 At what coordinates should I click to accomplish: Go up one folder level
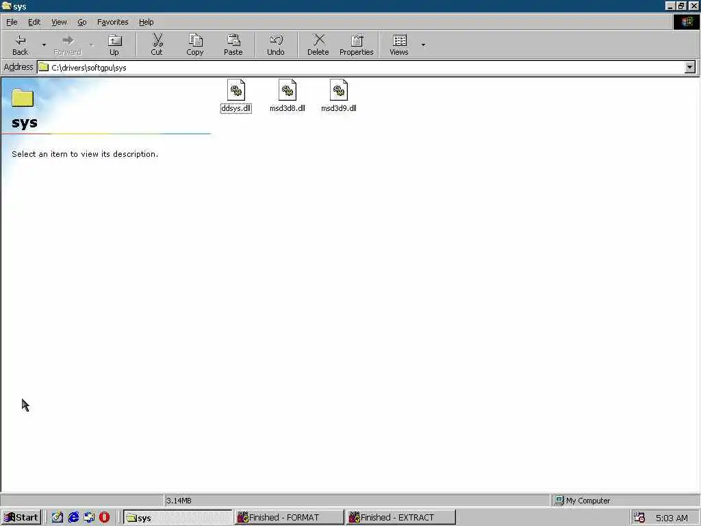point(114,45)
